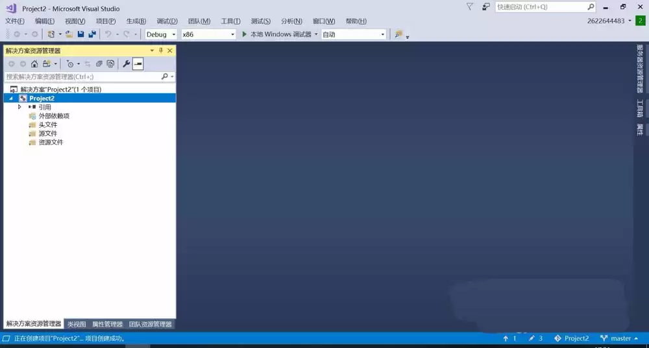Open the 视图(V) menu
This screenshot has height=348, width=649.
tap(75, 21)
